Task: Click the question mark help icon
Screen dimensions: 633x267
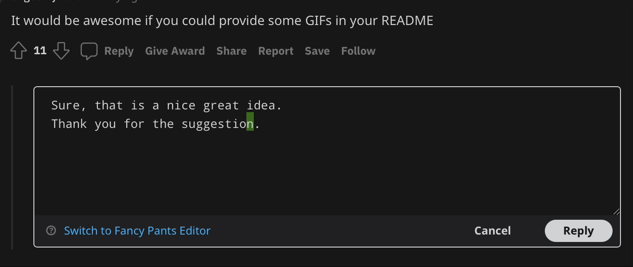Action: point(51,230)
